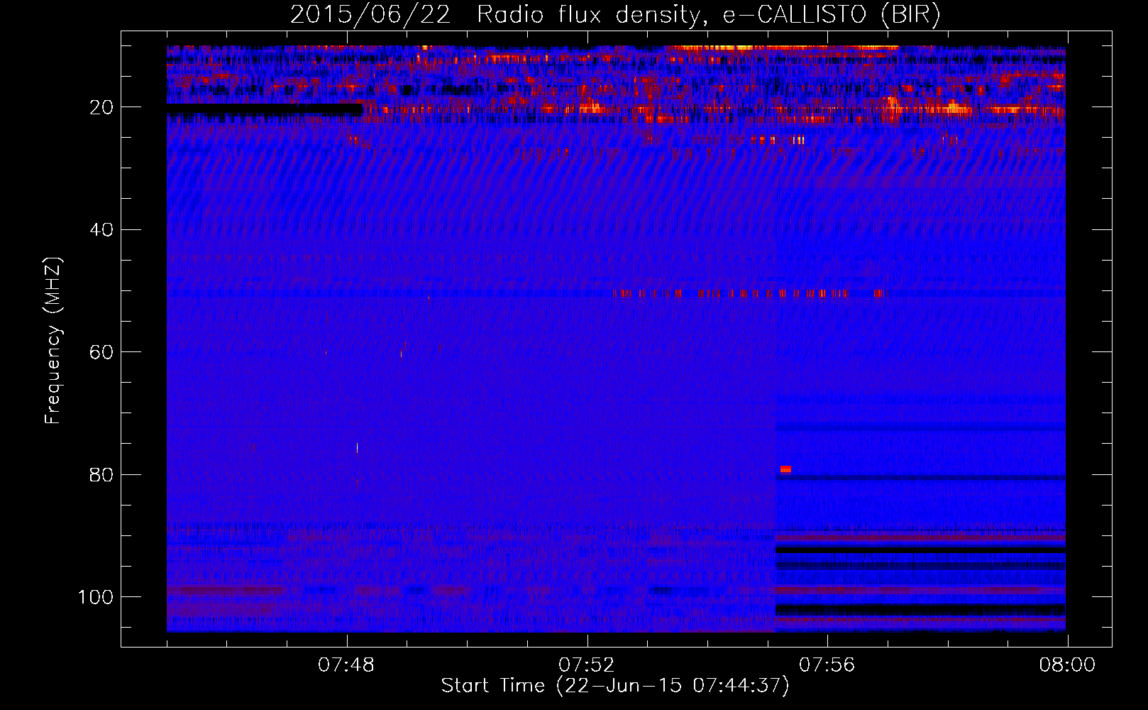The image size is (1148, 710).
Task: Select the 'Frequency (MHZ)' axis label
Action: pos(53,341)
